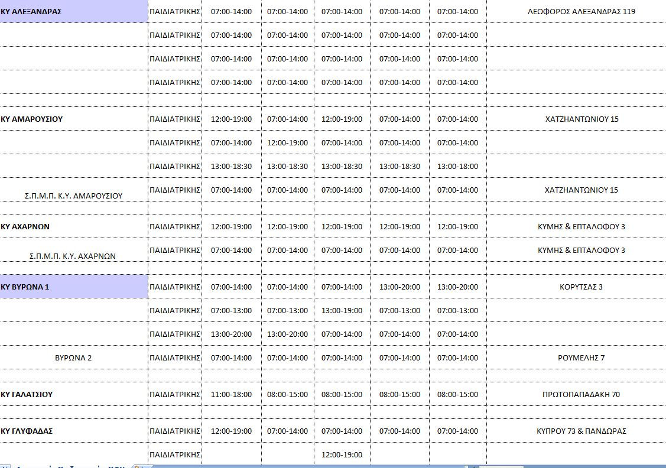Select the ΚΥ ΓΛΥΦΑΔΑΣ cell
Screen dimensions: 666x468
74,431
